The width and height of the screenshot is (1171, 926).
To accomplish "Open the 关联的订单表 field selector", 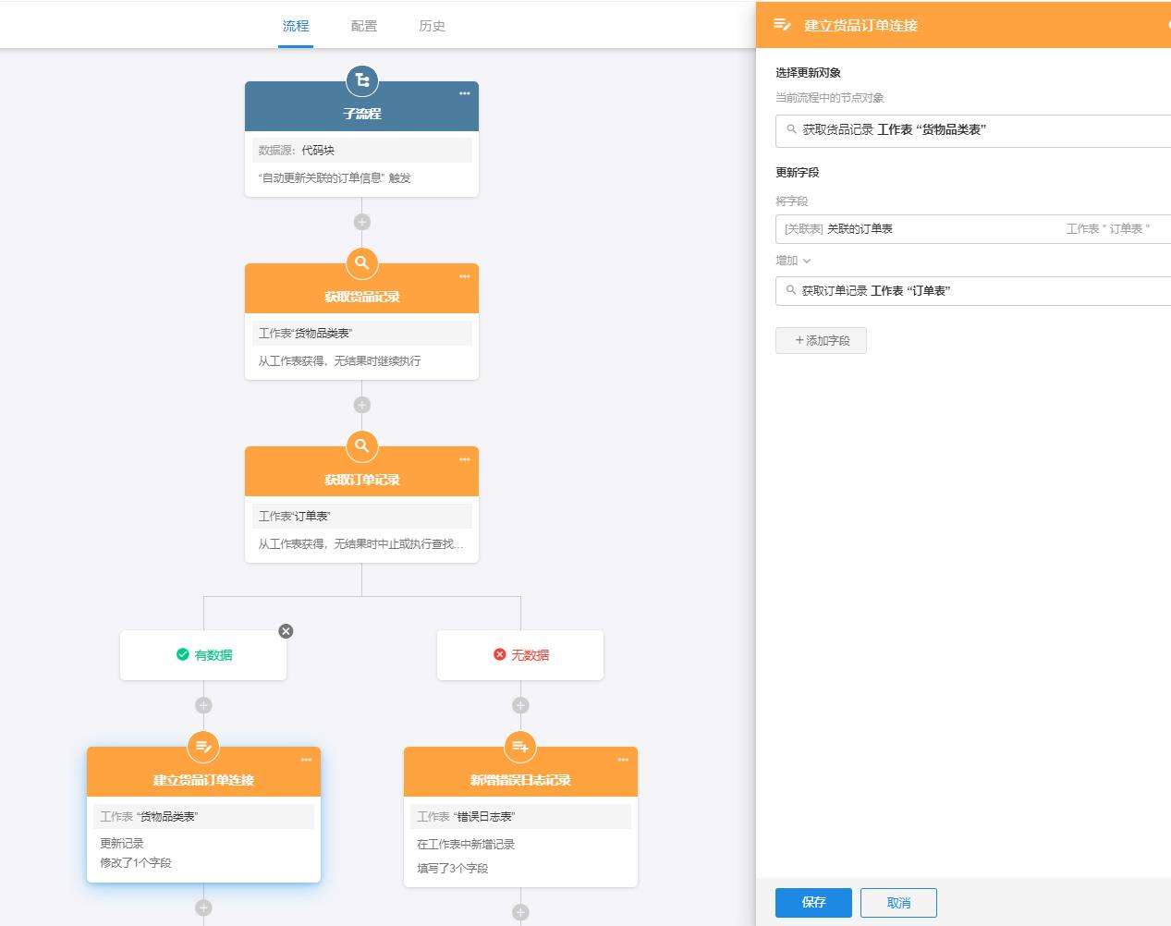I will 973,229.
